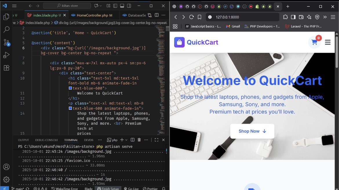Synchronize changes icon in status bar
The image size is (339, 190).
point(28,189)
